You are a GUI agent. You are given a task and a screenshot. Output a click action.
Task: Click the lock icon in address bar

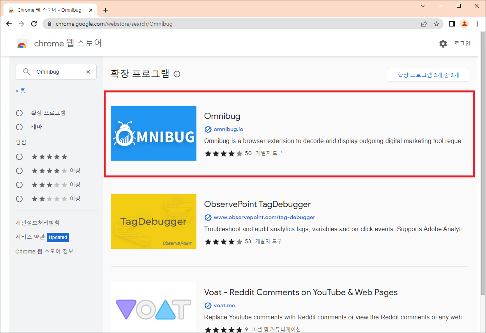coord(49,24)
